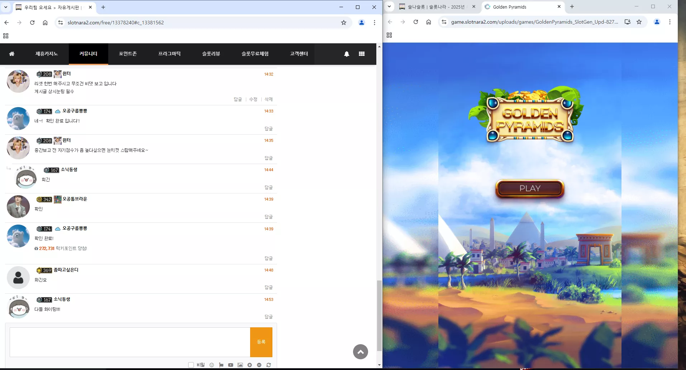Select the Golden Pyramids browser tab

523,7
